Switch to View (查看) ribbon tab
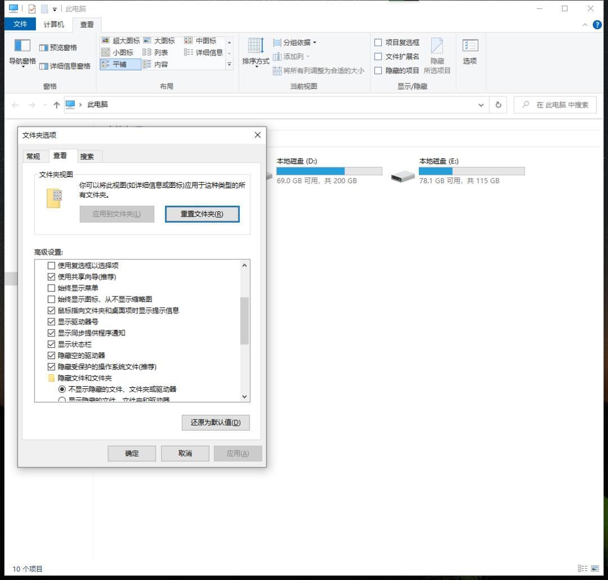This screenshot has height=580, width=608. [x=87, y=24]
